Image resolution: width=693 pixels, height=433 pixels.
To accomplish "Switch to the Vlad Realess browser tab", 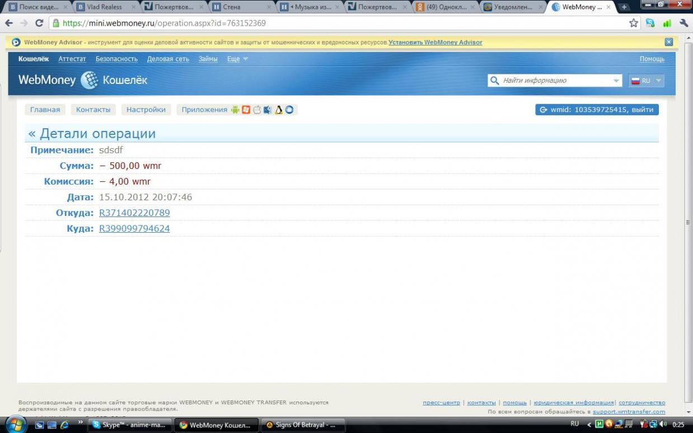I will (x=105, y=7).
